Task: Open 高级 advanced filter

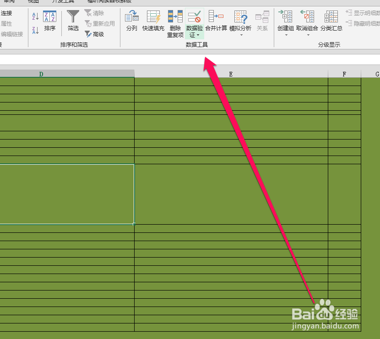Action: (94, 34)
